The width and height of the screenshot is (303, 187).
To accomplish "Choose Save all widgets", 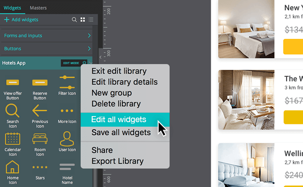I will pos(121,132).
